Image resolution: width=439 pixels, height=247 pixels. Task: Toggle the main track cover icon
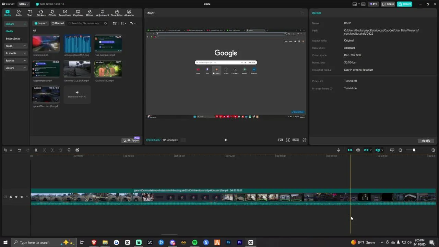pos(5,197)
